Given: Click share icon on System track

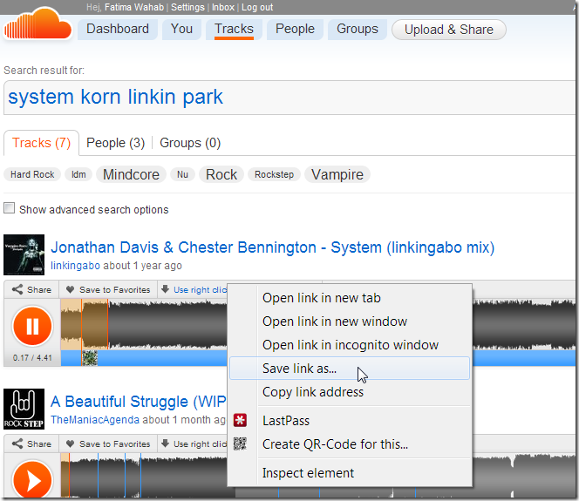Looking at the screenshot, I should click(x=17, y=289).
